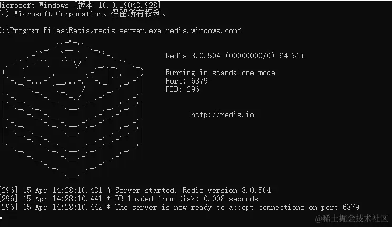Click the C:\Program Files\Redis prompt path
The height and width of the screenshot is (227, 392).
point(45,30)
